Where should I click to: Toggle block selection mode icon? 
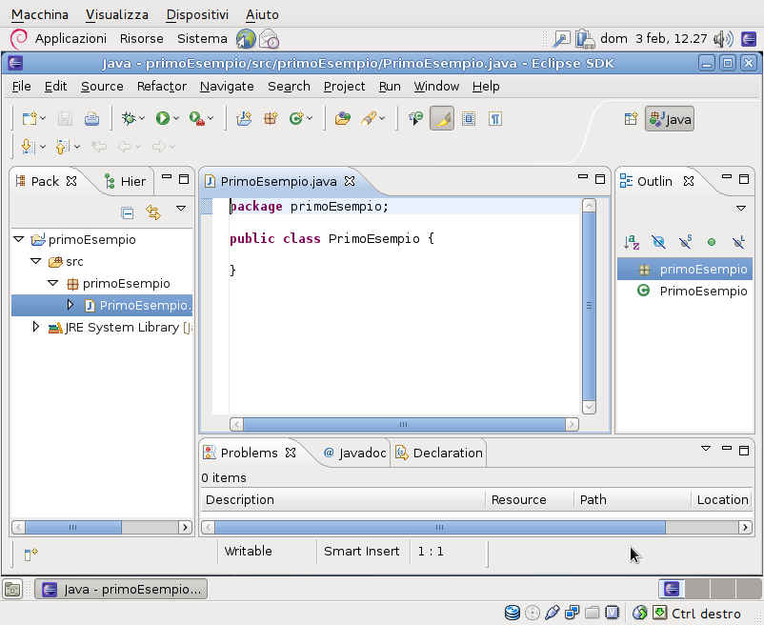(469, 118)
